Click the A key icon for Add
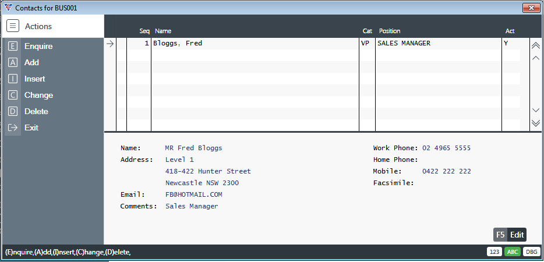 click(x=13, y=62)
